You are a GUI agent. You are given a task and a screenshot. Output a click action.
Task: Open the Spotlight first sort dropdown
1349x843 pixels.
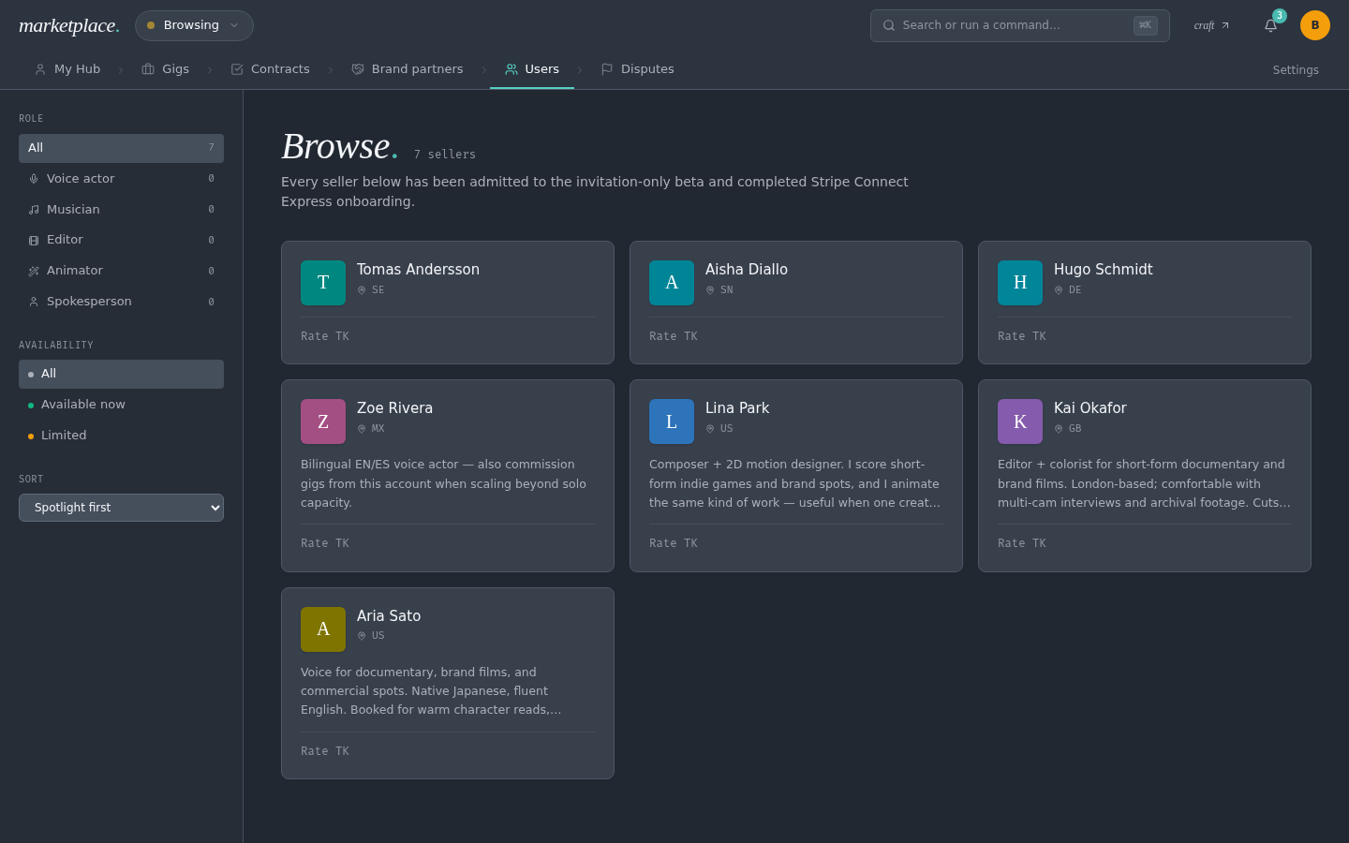(121, 508)
